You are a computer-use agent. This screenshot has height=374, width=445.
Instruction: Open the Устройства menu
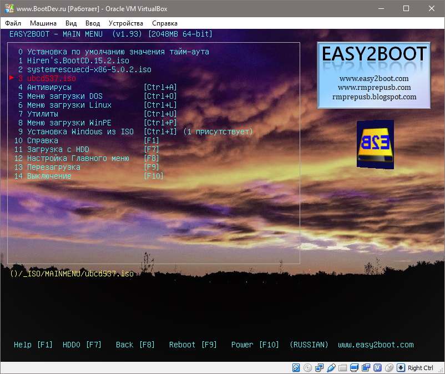pos(126,23)
